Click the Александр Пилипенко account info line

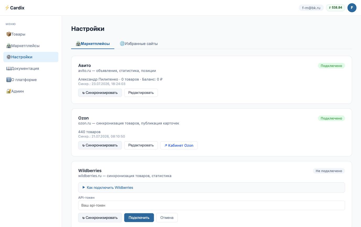coord(120,79)
